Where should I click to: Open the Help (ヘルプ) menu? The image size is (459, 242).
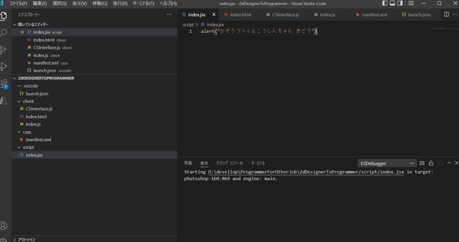point(168,3)
